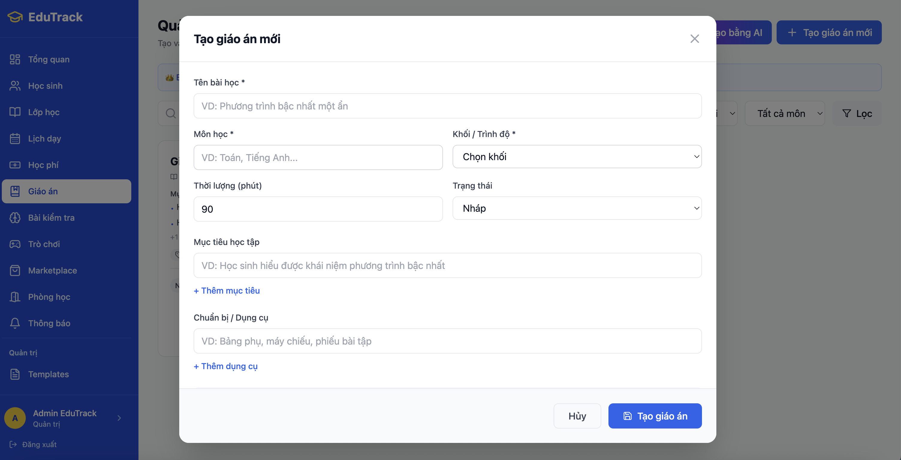
Task: Expand the Trạng thái Nháp dropdown
Action: pos(577,208)
